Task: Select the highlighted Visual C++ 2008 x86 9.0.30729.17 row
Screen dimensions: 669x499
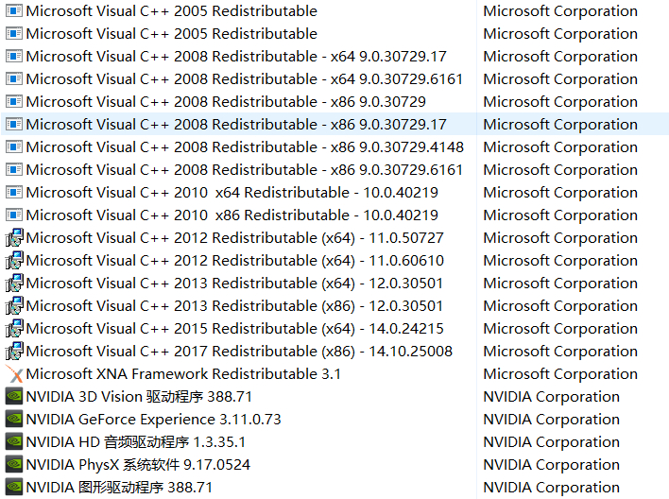Action: (236, 125)
